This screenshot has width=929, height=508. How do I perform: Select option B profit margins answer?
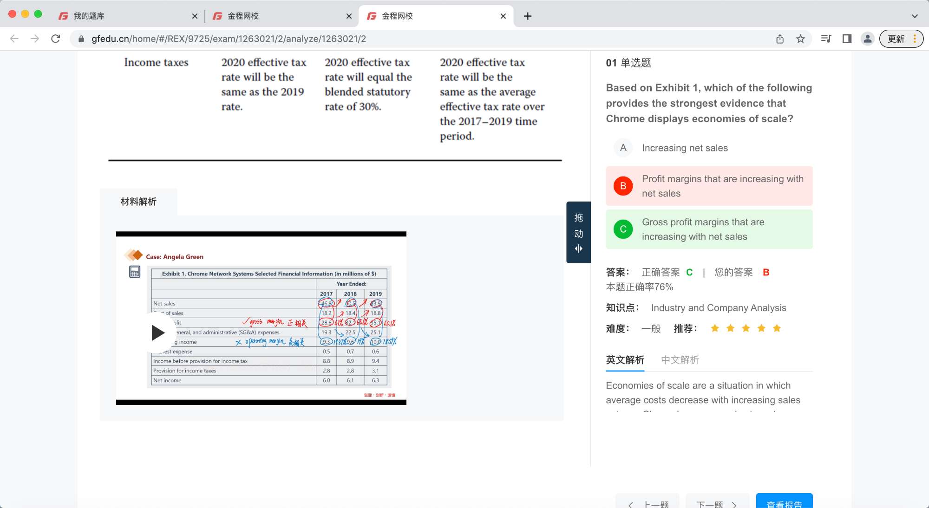click(709, 186)
